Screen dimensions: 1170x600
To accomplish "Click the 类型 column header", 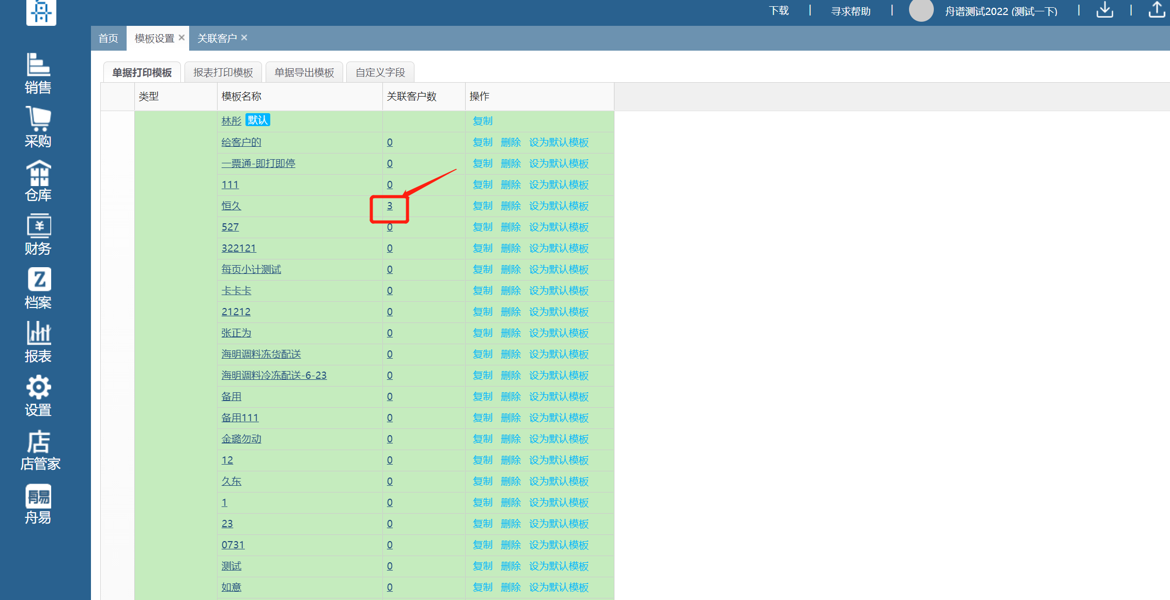I will [176, 97].
